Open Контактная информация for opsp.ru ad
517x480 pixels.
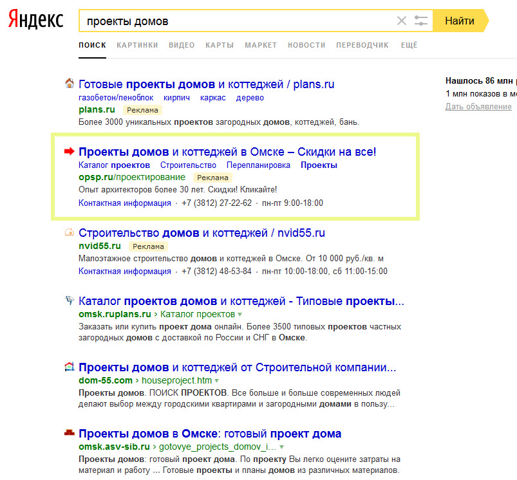point(125,203)
